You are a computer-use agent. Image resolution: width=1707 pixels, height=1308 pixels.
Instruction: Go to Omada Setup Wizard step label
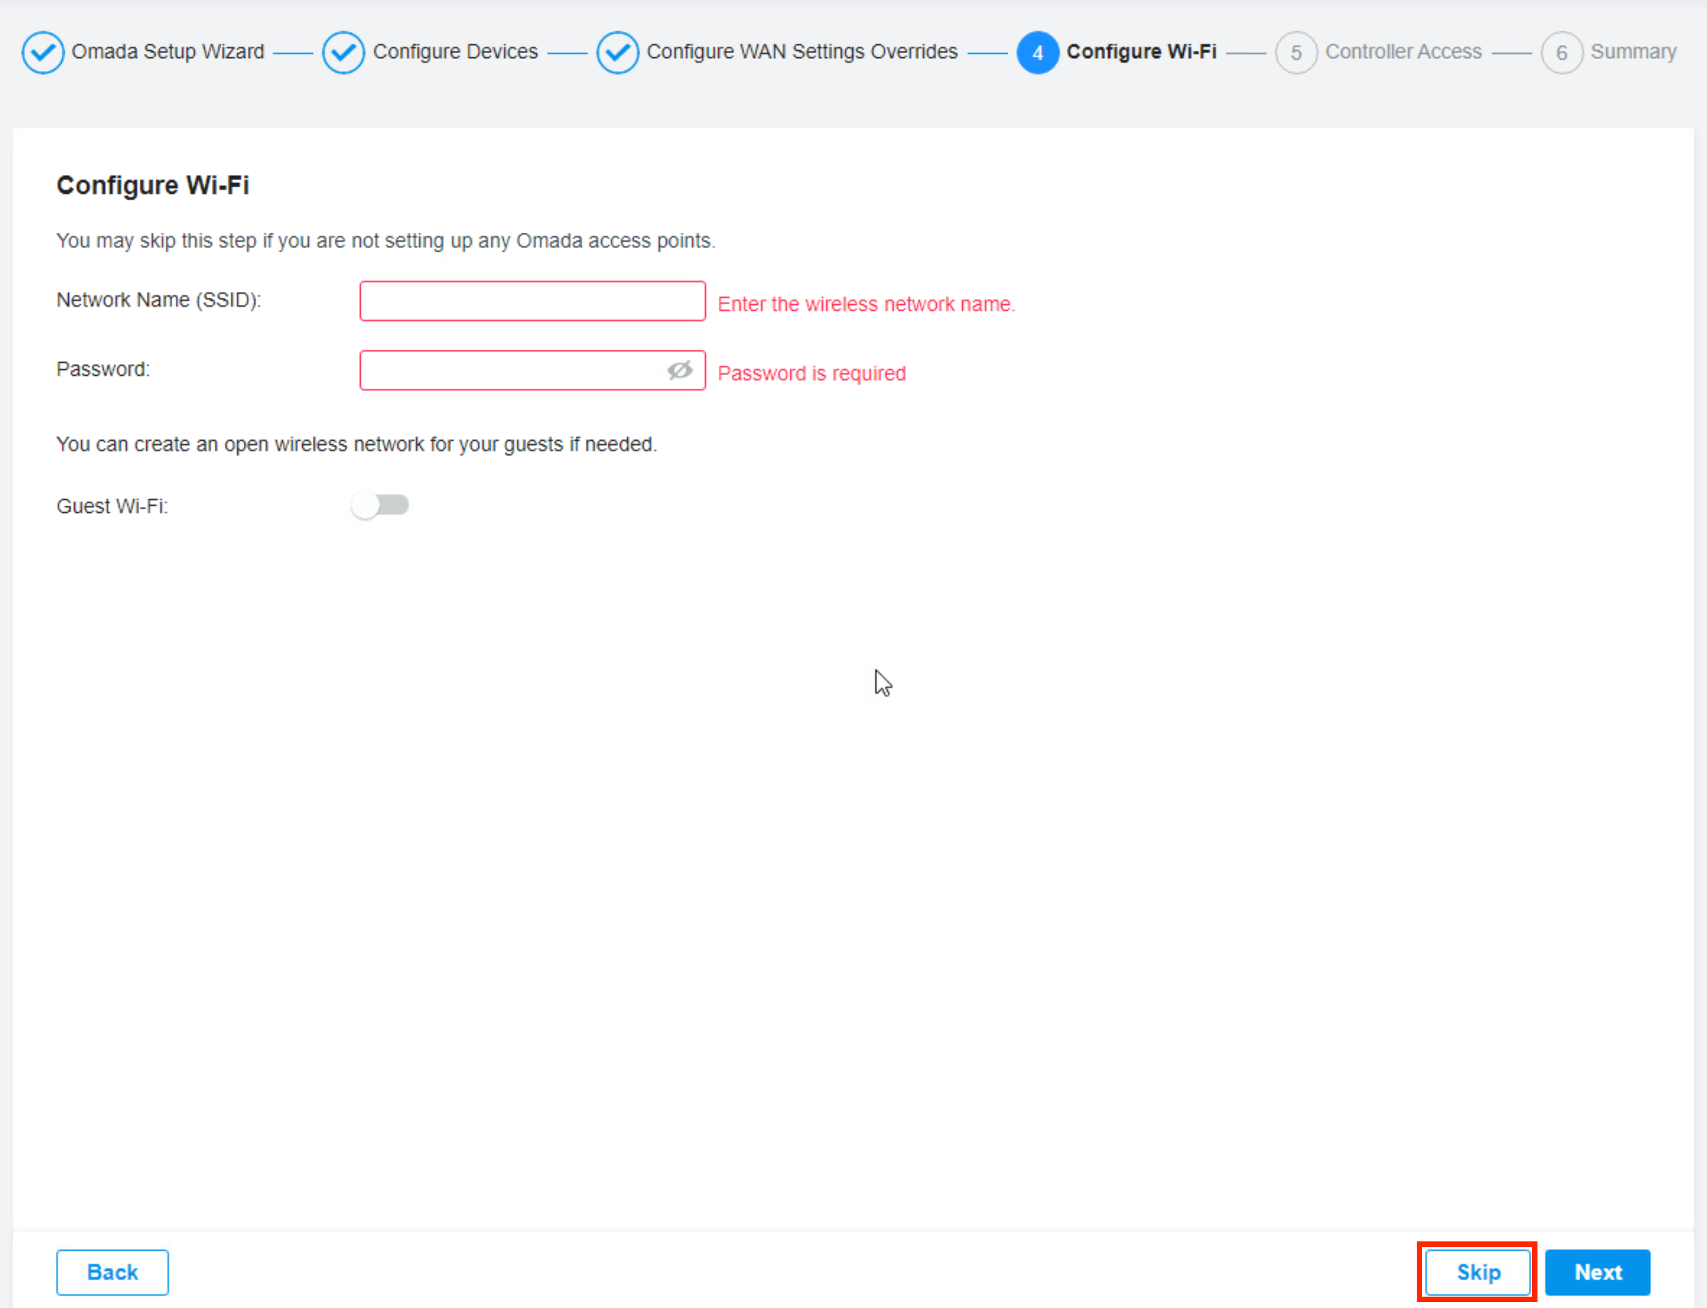[167, 51]
